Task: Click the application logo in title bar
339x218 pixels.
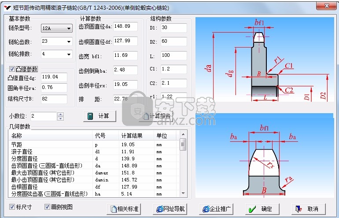Action: pyautogui.click(x=7, y=8)
